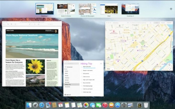This screenshot has width=175, height=109.
Task: Open Reminders checklist icon in Dock
Action: pyautogui.click(x=73, y=105)
